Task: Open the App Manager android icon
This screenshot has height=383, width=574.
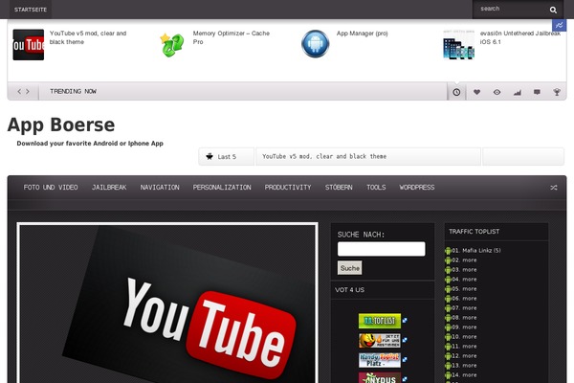Action: pos(315,44)
